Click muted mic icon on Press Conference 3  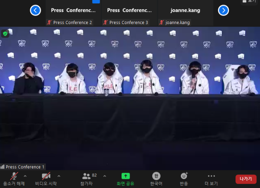pyautogui.click(x=105, y=22)
